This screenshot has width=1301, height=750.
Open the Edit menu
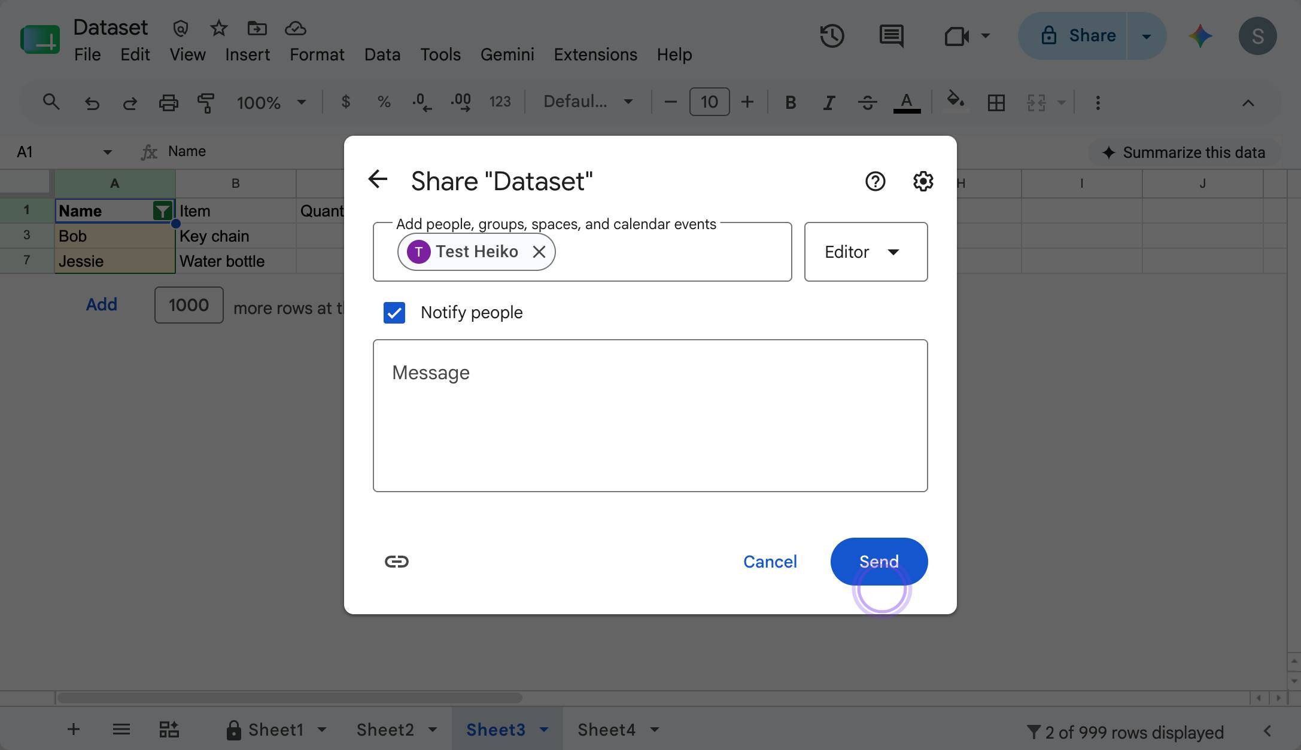coord(135,54)
